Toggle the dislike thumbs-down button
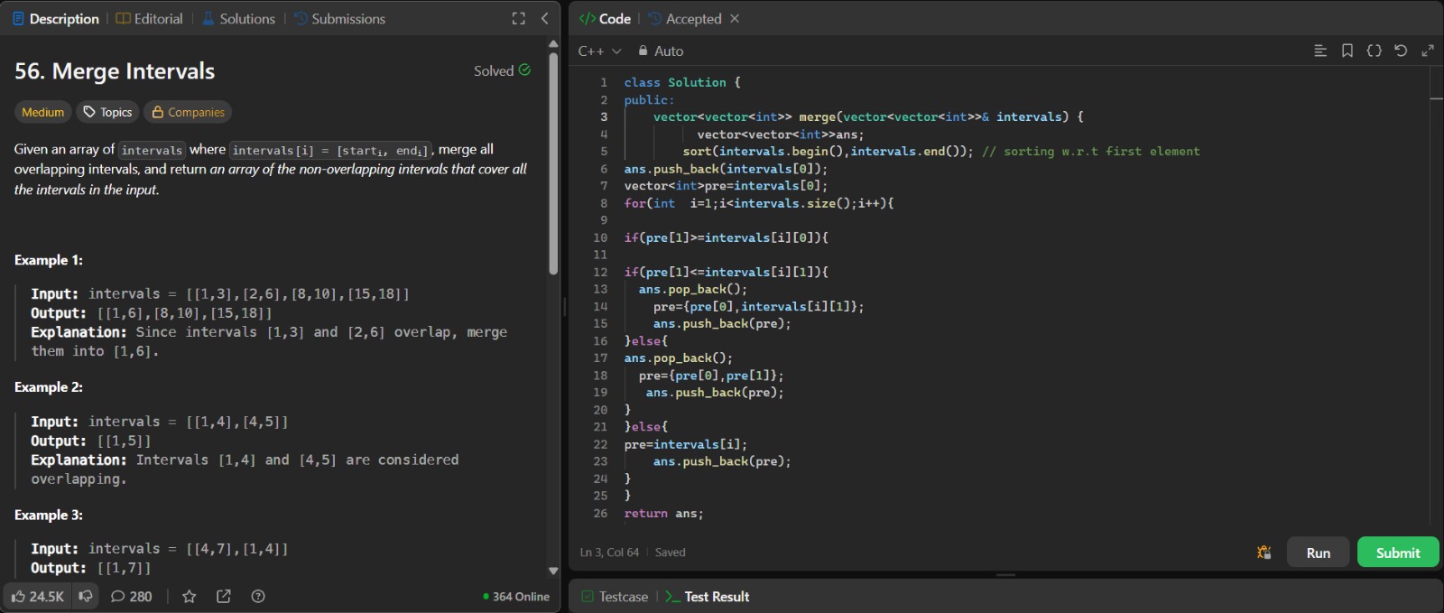The image size is (1444, 613). point(86,597)
